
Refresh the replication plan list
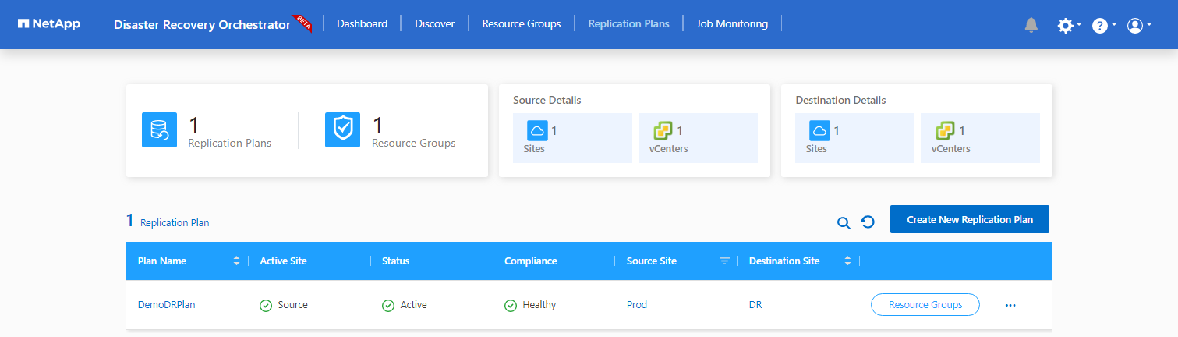pos(868,222)
